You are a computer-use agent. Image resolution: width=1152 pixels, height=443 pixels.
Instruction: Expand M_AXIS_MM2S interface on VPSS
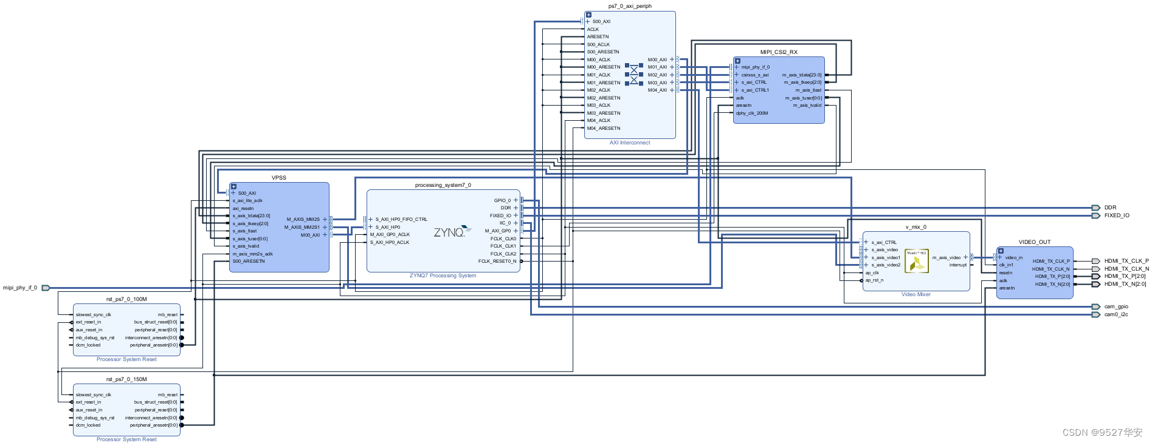click(x=325, y=220)
